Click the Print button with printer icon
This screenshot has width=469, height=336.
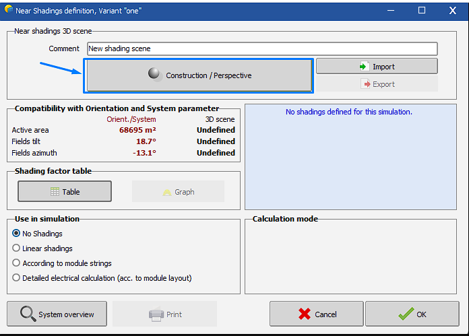point(164,314)
